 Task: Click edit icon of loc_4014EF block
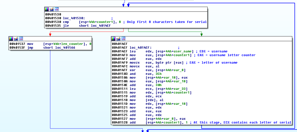click(x=118, y=39)
